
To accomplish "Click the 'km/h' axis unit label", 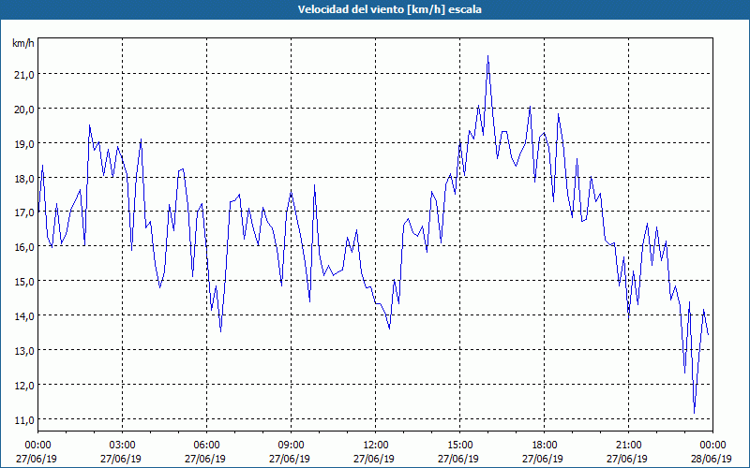I will (x=22, y=43).
